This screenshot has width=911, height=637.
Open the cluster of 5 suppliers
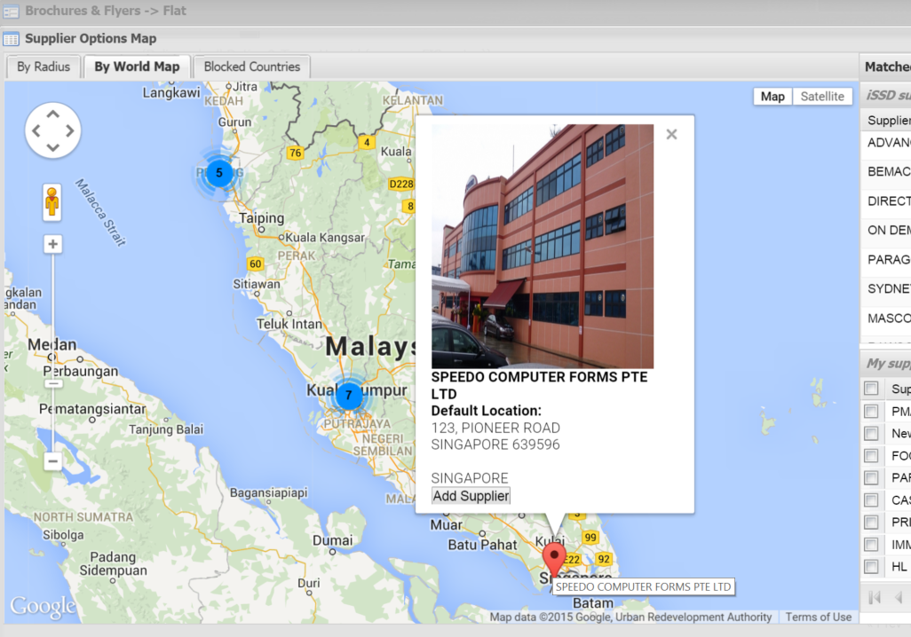pos(219,173)
